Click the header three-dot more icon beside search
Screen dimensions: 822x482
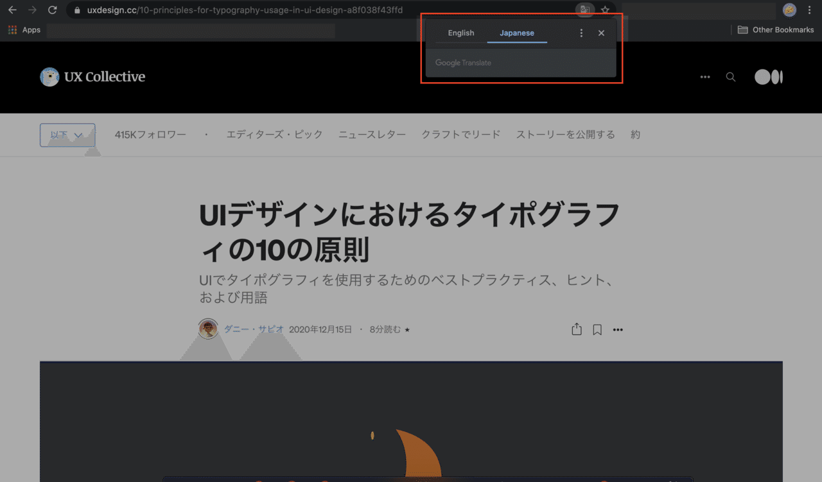(x=704, y=77)
